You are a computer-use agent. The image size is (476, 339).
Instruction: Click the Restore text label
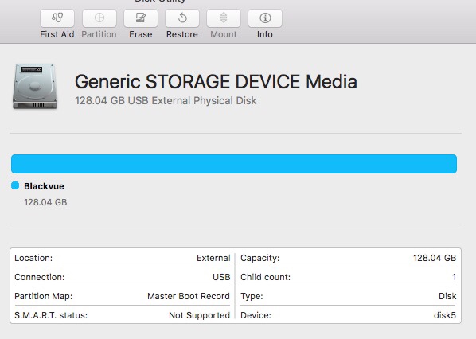coord(182,34)
